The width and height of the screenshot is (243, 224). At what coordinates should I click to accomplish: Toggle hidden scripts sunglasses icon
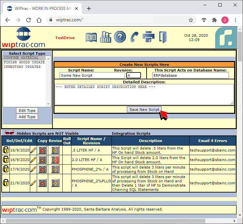10,133
